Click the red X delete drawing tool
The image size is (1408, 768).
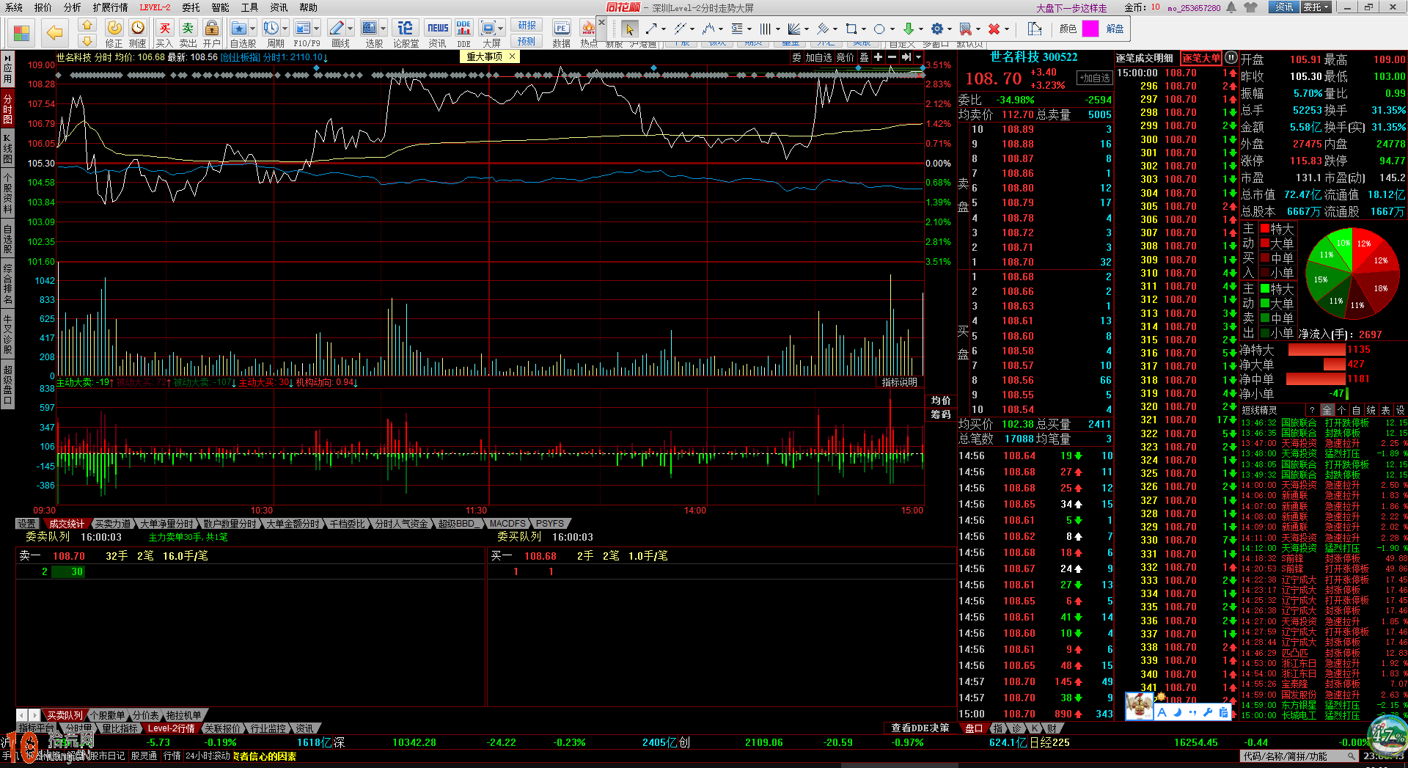994,29
